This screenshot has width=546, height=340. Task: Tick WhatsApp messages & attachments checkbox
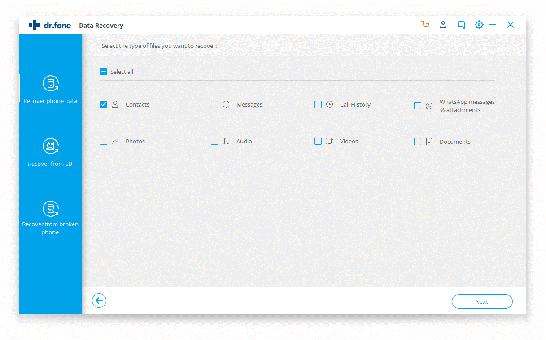coord(418,106)
